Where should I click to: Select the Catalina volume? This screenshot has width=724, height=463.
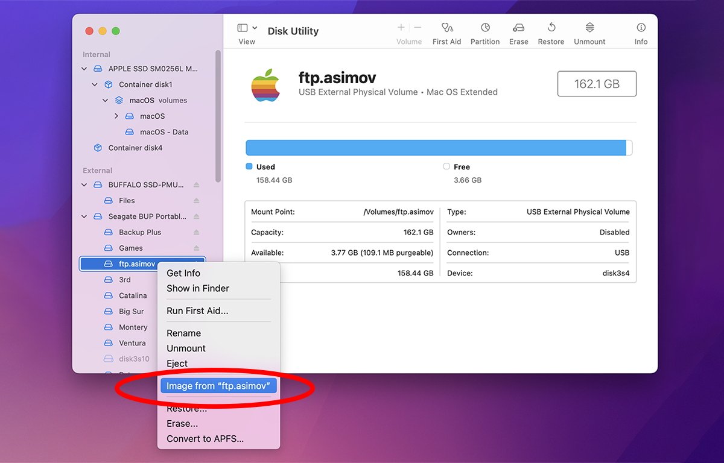click(x=133, y=295)
